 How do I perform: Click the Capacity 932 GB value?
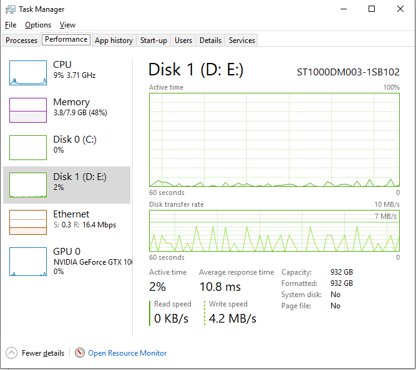342,272
